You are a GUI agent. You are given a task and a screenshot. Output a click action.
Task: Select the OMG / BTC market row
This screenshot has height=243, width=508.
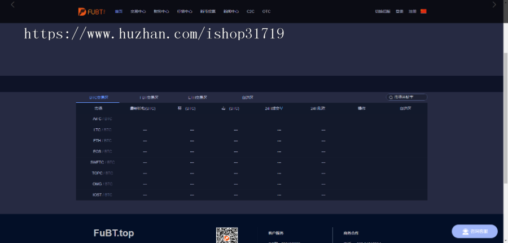tap(251, 184)
